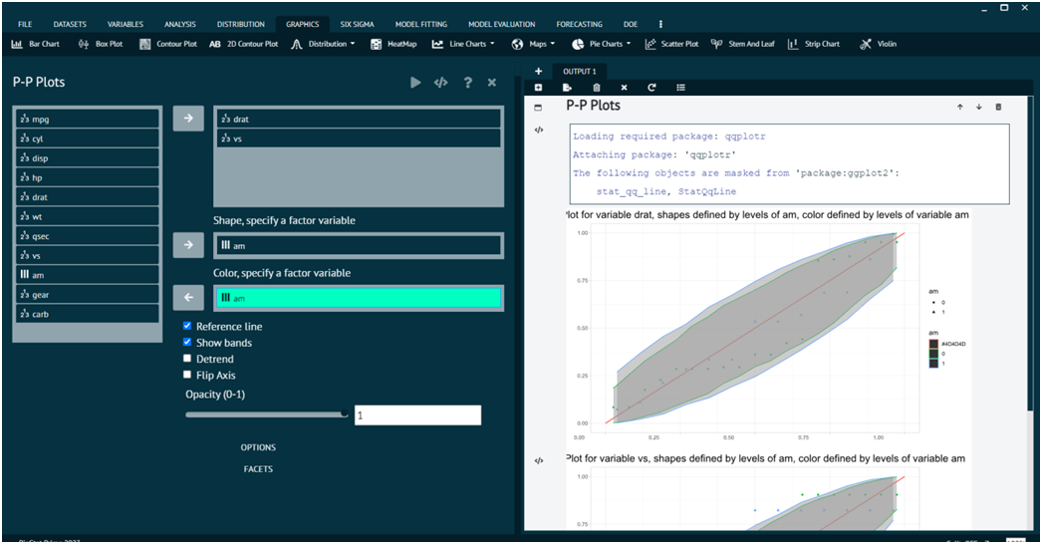Open help for the P-P Plots dialog
1042x544 pixels.
468,83
